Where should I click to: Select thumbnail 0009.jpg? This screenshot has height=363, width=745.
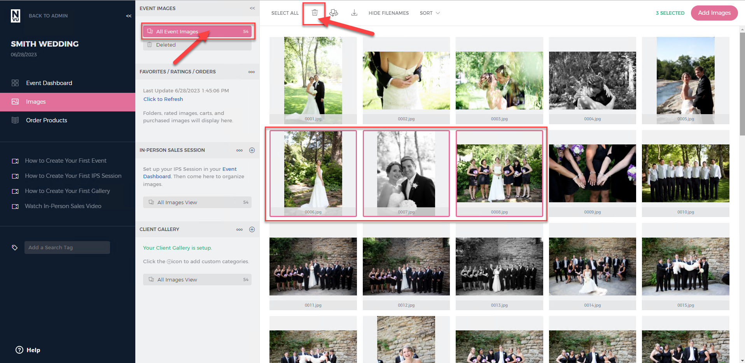593,174
